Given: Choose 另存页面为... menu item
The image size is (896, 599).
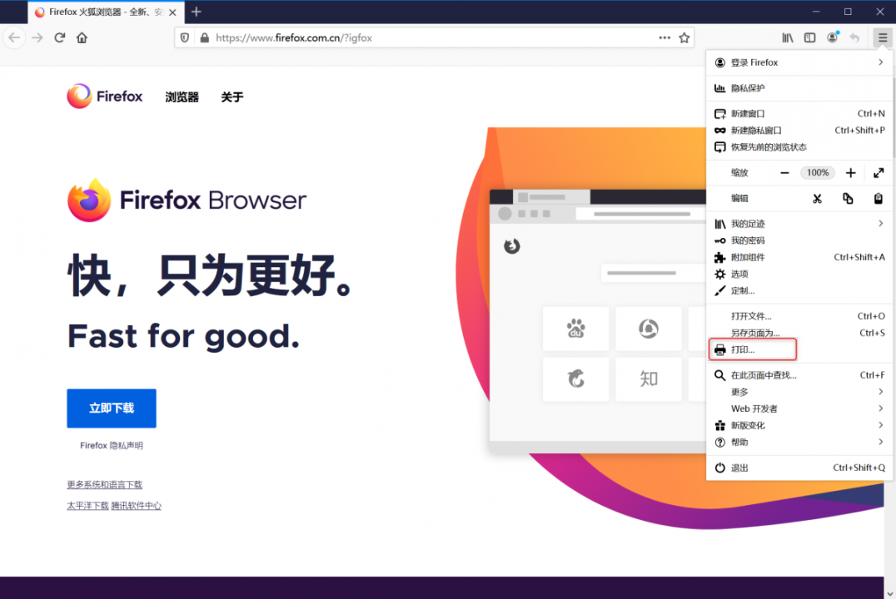Looking at the screenshot, I should (x=799, y=332).
